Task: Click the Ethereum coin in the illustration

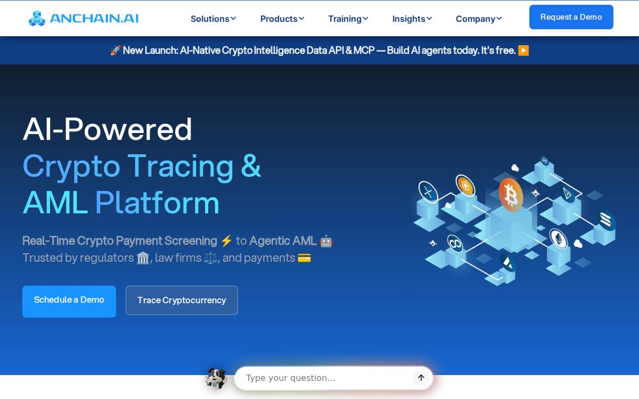Action: click(559, 239)
